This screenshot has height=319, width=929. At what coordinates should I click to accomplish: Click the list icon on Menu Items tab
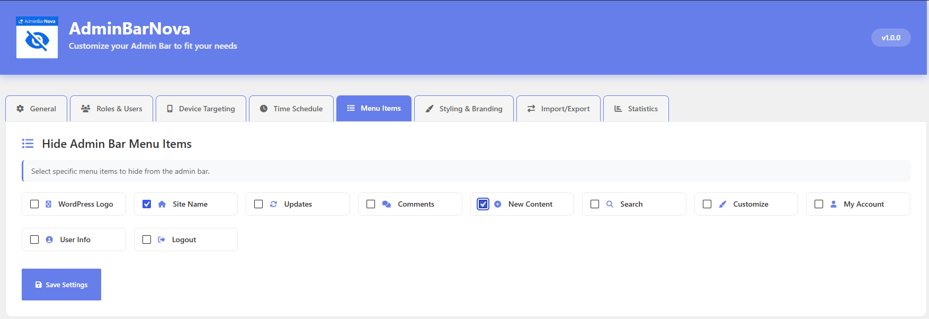351,108
